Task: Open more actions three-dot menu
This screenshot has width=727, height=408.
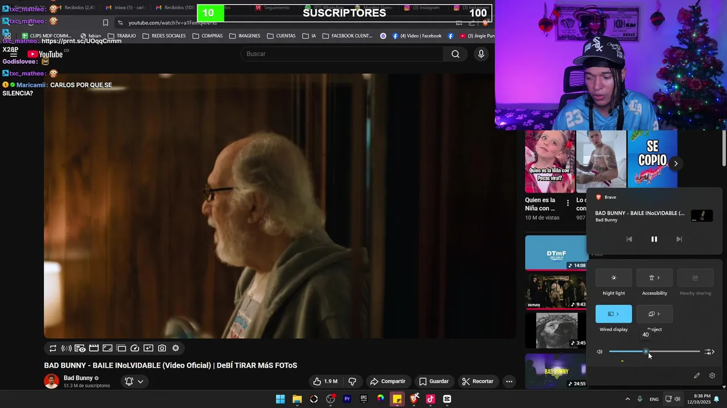Action: 509,381
